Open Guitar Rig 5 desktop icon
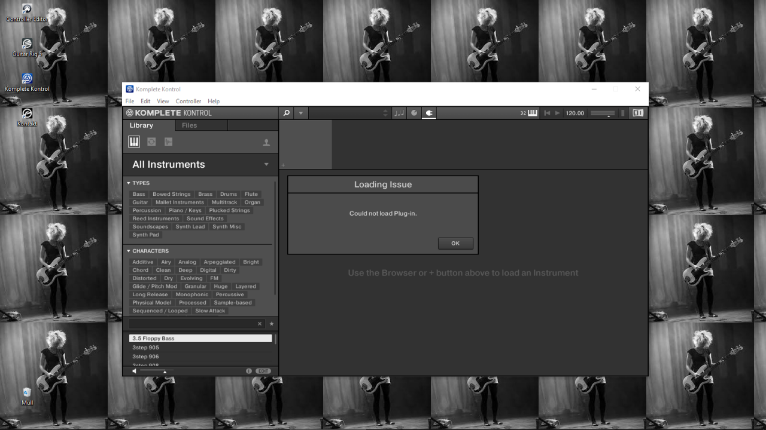The image size is (766, 430). coord(27,48)
